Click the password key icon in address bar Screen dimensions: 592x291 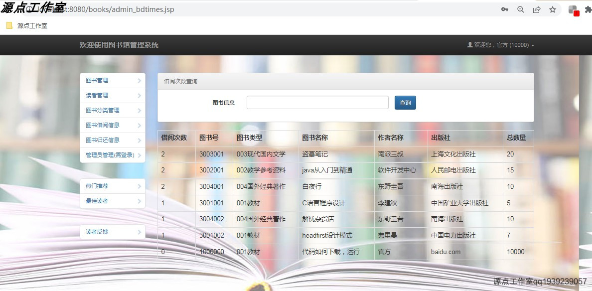click(505, 9)
